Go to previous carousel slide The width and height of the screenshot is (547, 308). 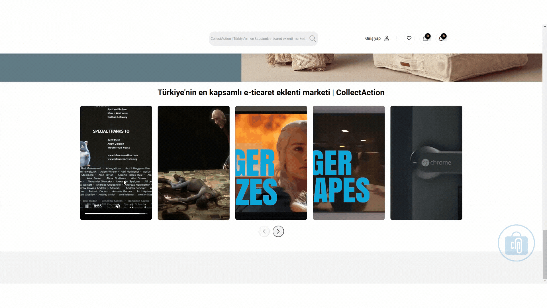point(264,231)
